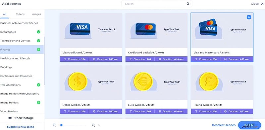The width and height of the screenshot is (265, 130).
Task: Click the search magnifier icon
Action: click(188, 4)
